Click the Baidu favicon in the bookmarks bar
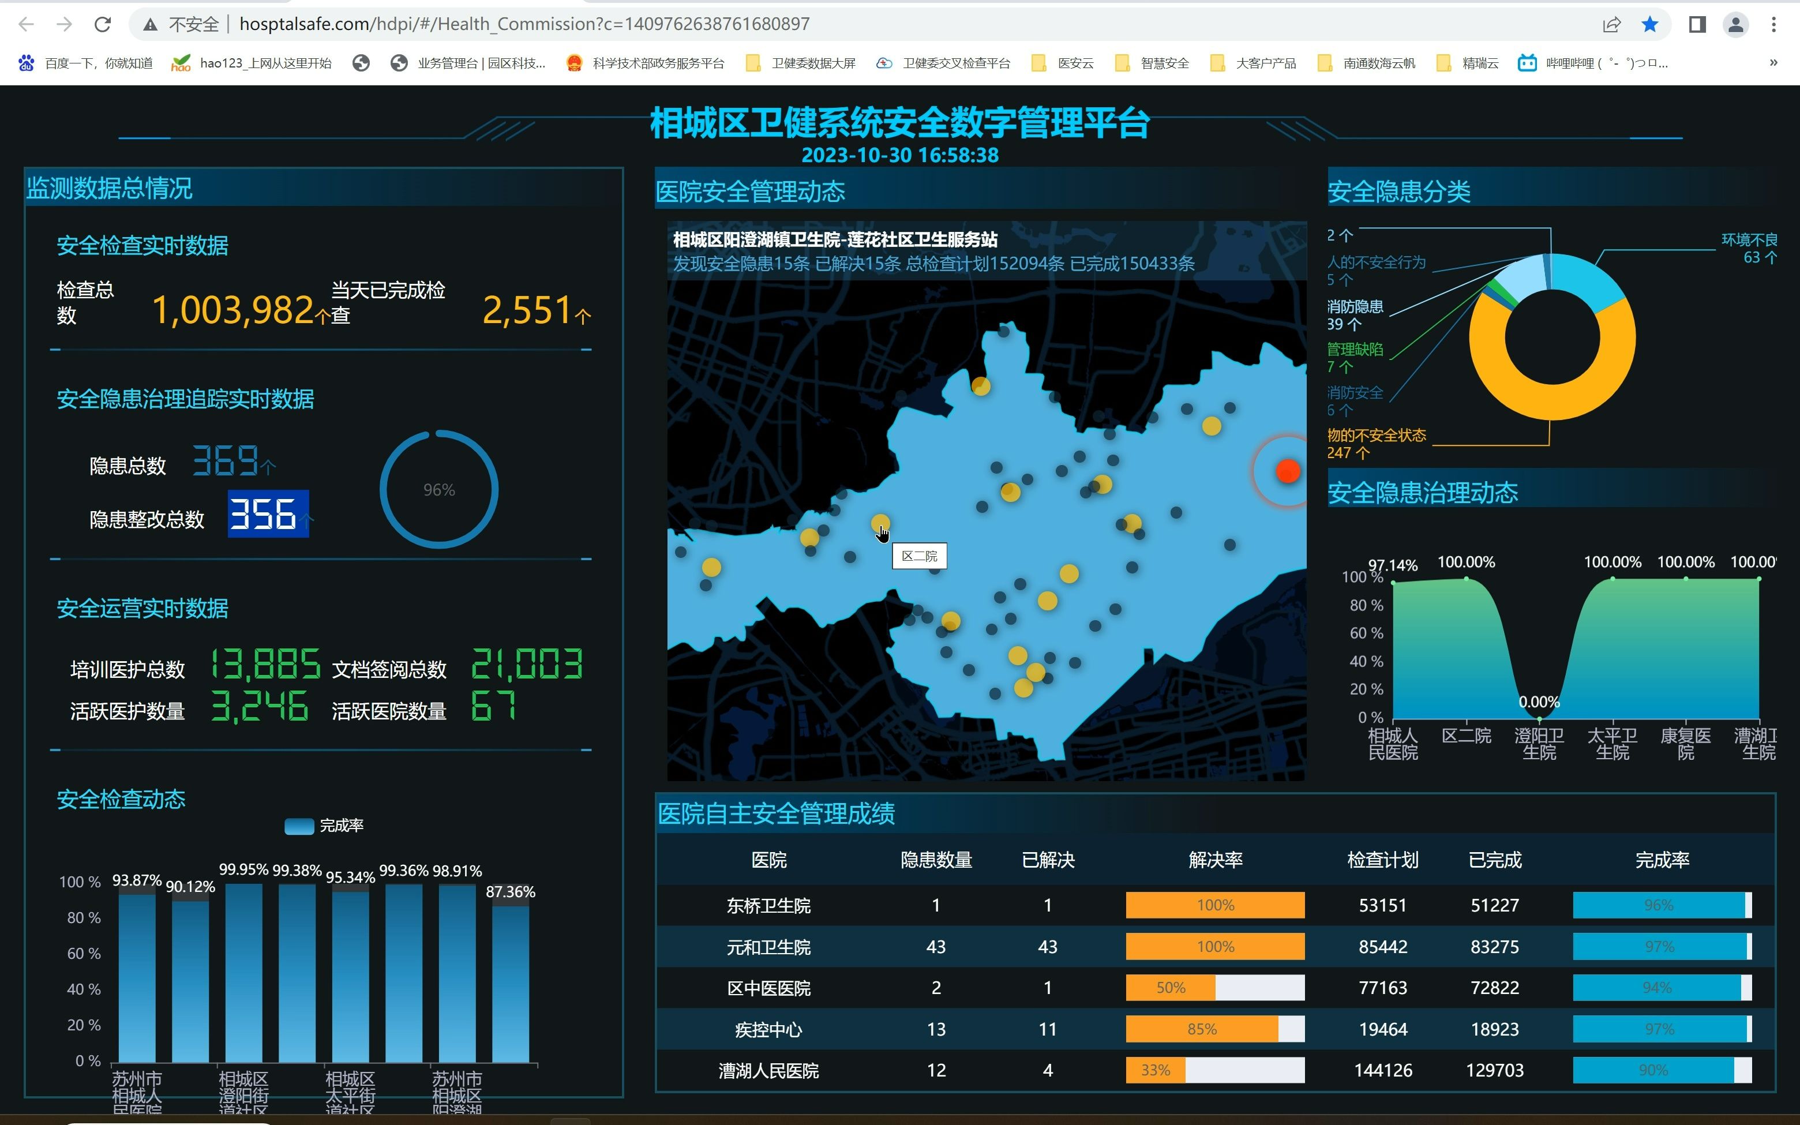This screenshot has width=1800, height=1125. (x=27, y=62)
